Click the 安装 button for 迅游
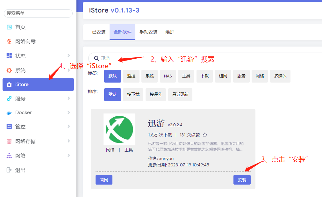Viewport: 322px width, 197px height. pos(242,180)
